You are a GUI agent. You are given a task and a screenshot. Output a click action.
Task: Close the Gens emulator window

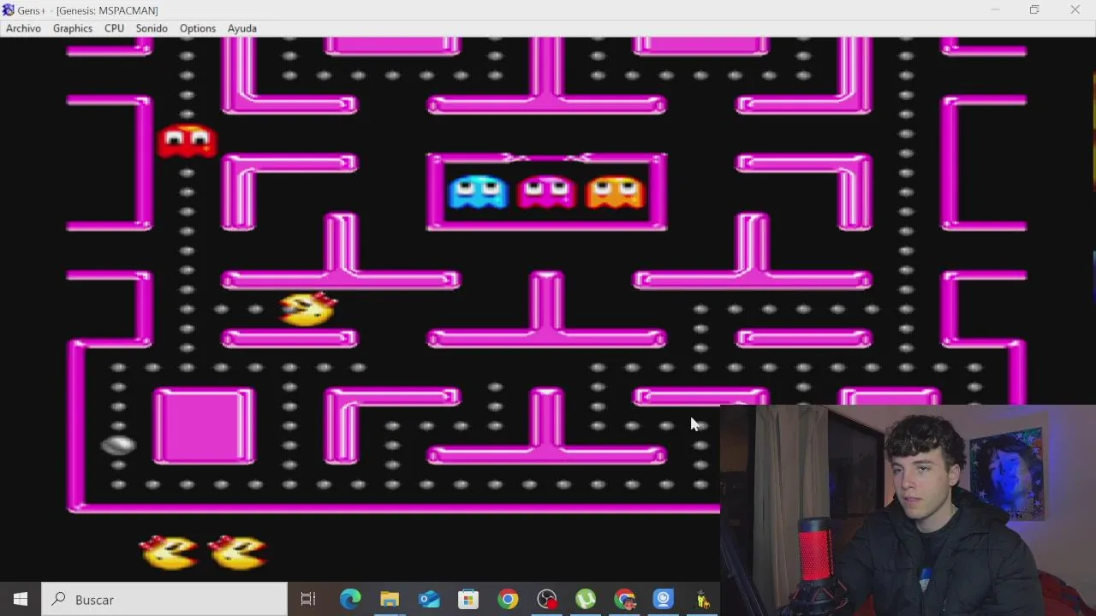click(x=1075, y=10)
